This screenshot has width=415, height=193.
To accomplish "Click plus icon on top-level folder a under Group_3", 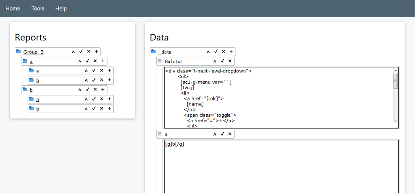I will 102,61.
